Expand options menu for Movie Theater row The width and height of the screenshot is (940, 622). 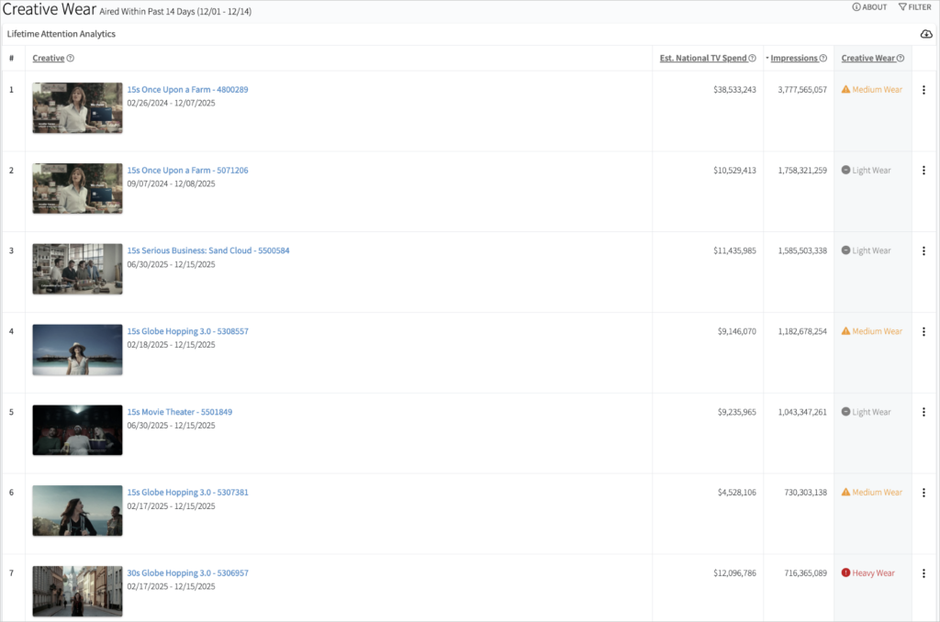point(923,412)
